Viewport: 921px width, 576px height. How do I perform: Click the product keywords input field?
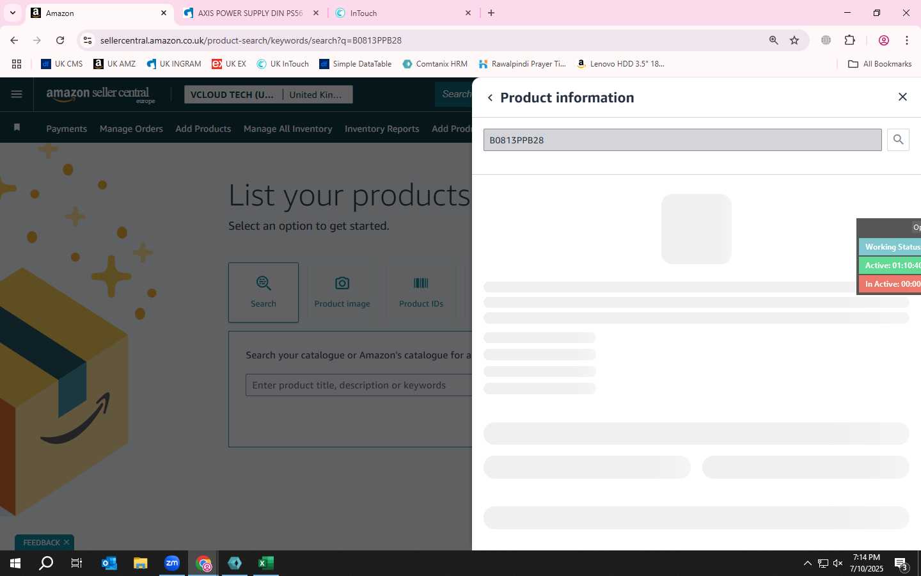pos(359,385)
